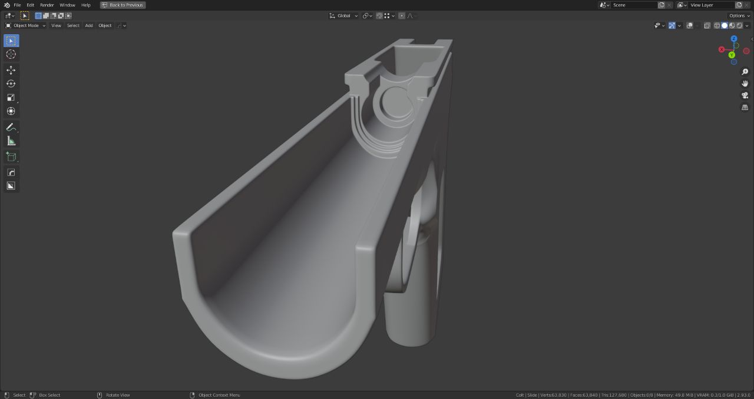Click the View Layer name field
Image resolution: width=754 pixels, height=399 pixels.
coord(711,5)
